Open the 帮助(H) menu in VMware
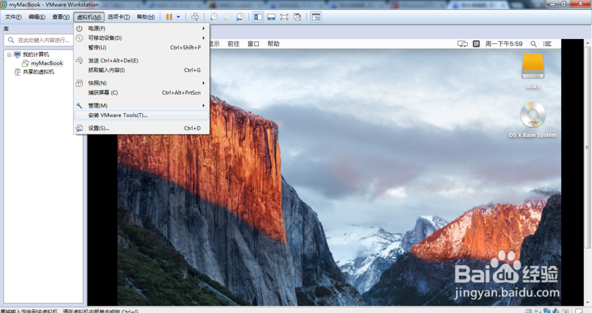 click(146, 17)
